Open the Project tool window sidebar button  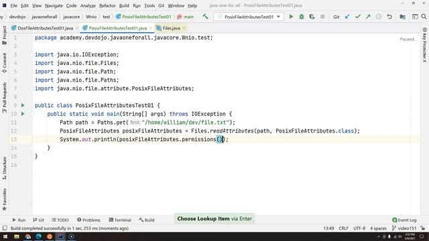tap(5, 35)
